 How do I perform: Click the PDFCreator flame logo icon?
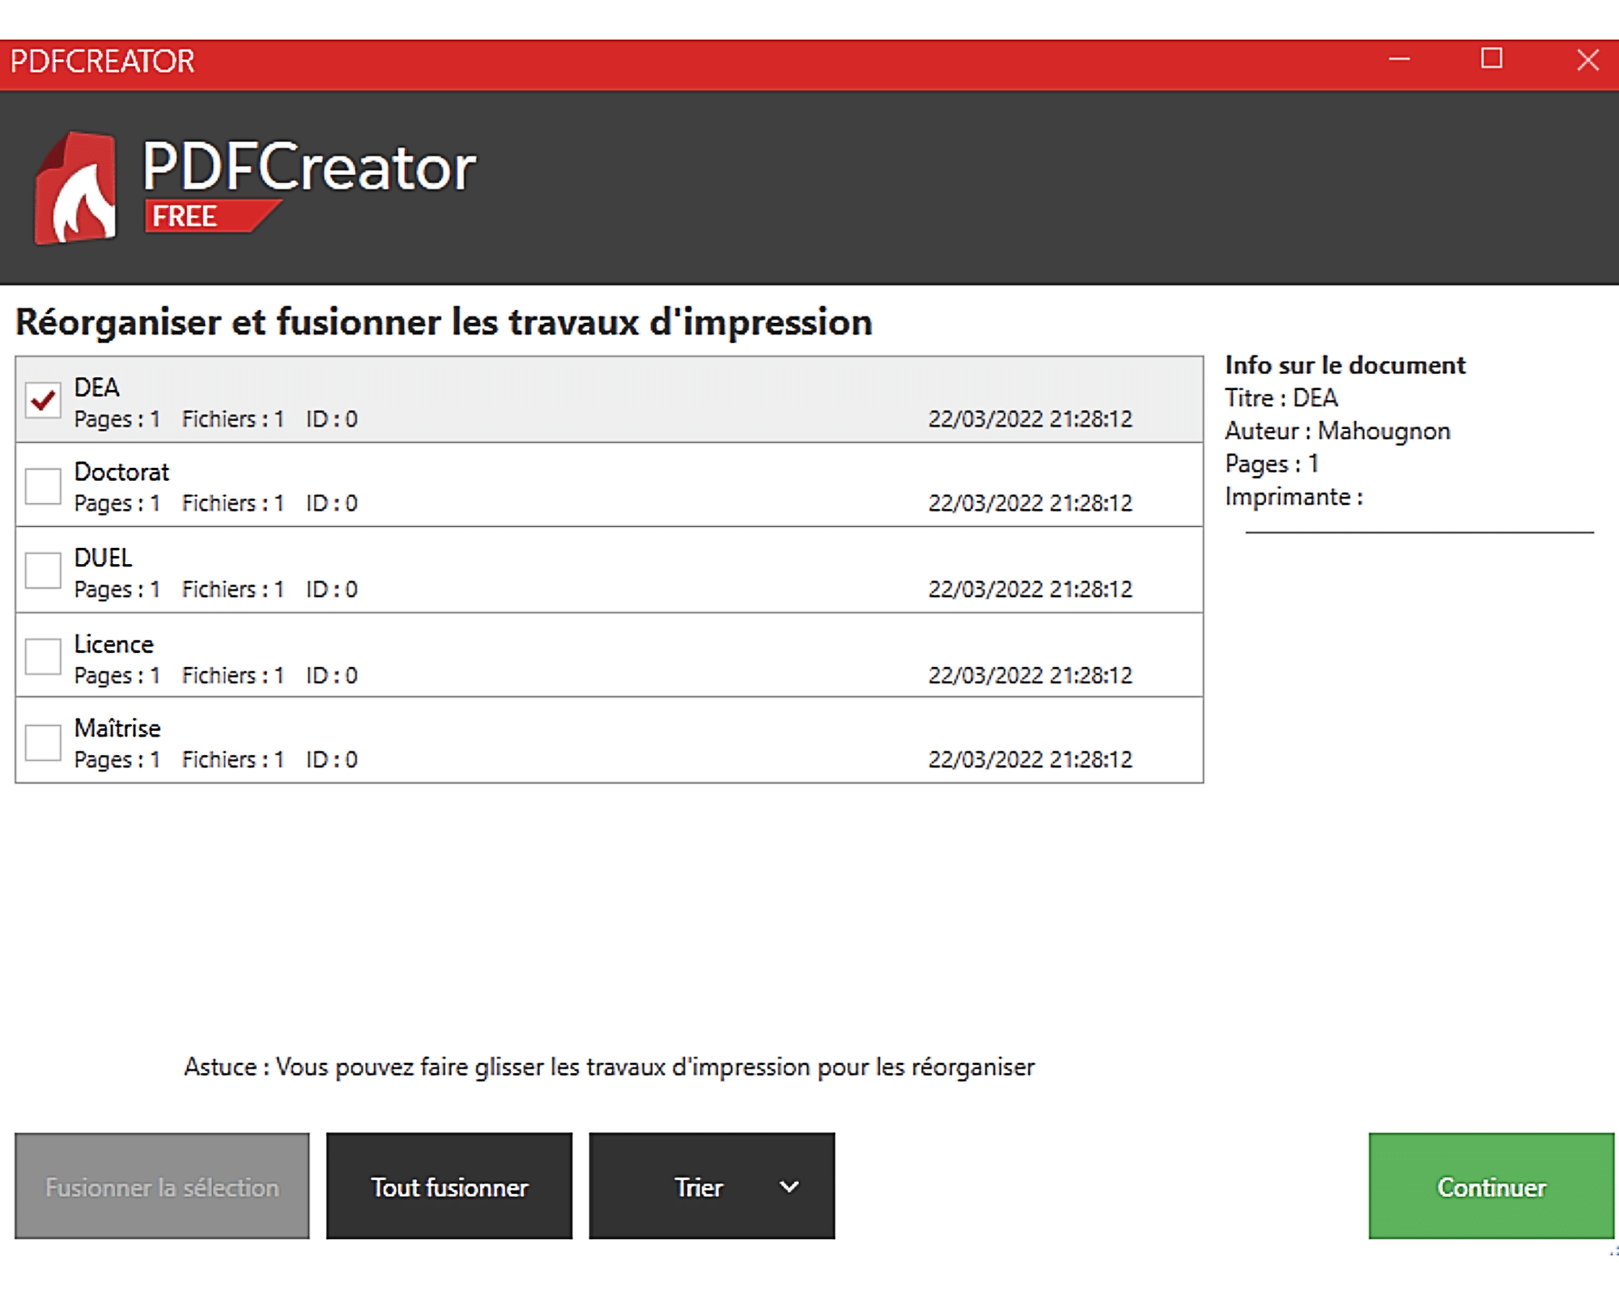75,188
